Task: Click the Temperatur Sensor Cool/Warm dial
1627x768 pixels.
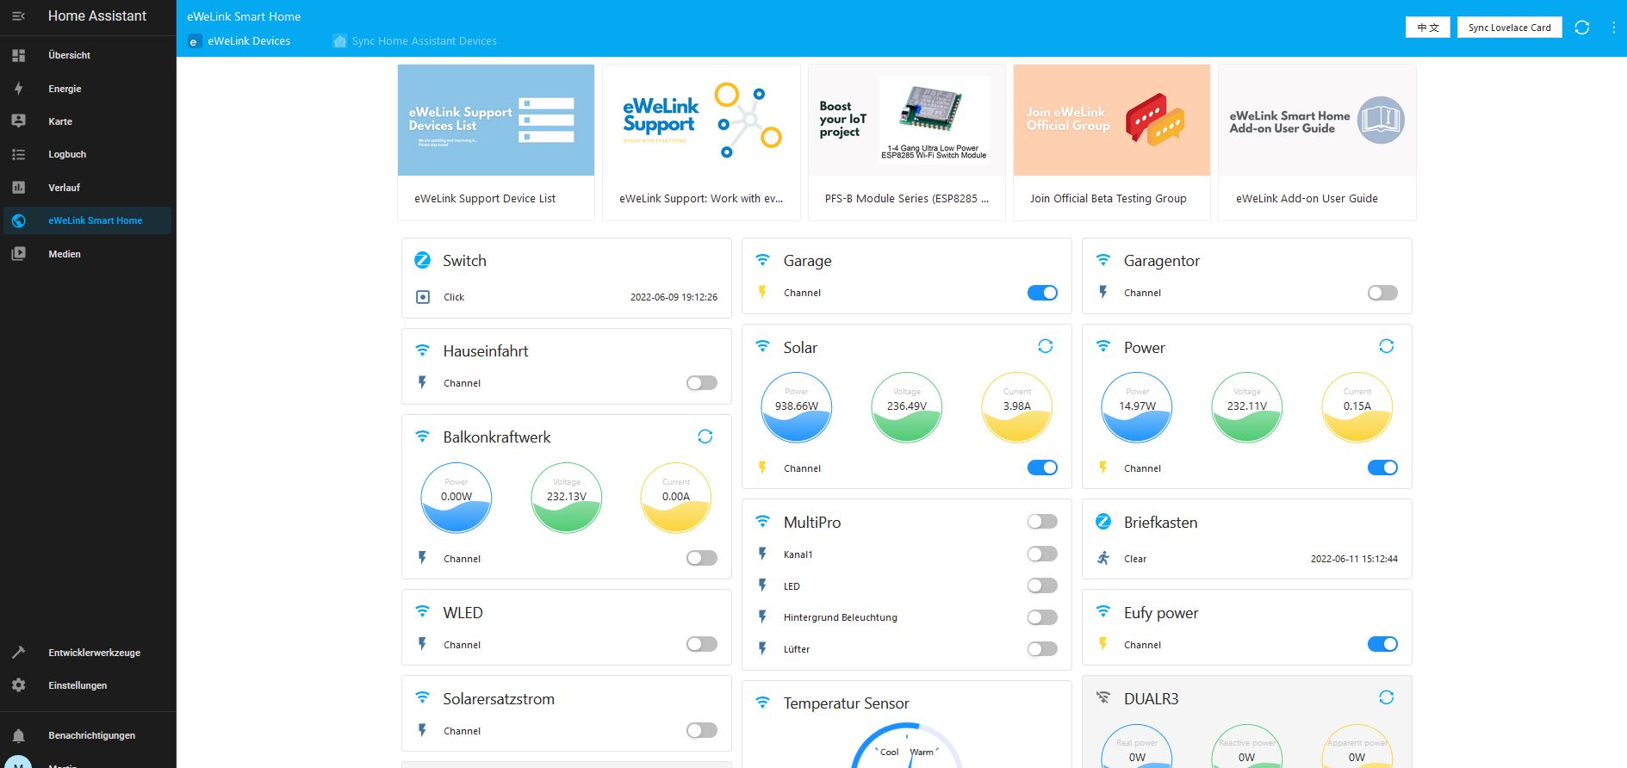Action: pos(907,745)
